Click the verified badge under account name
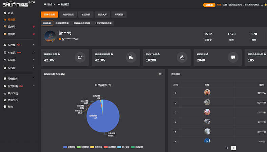This screenshot has width=267, height=152. (60, 39)
